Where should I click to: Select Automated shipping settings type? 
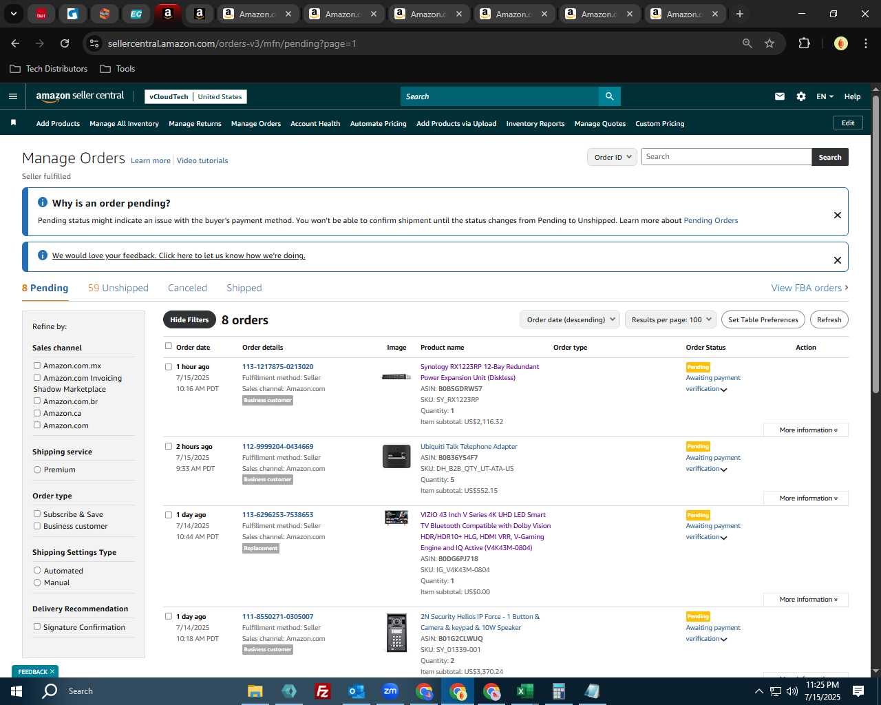coord(37,570)
